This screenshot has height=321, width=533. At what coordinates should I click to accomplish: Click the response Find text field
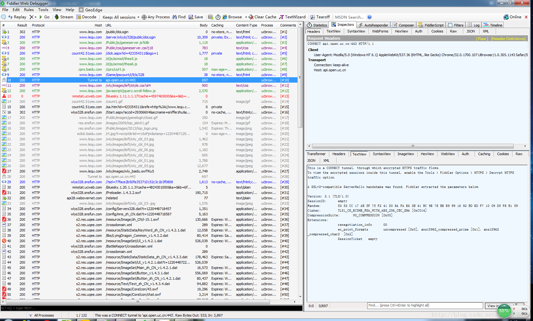coord(425,306)
